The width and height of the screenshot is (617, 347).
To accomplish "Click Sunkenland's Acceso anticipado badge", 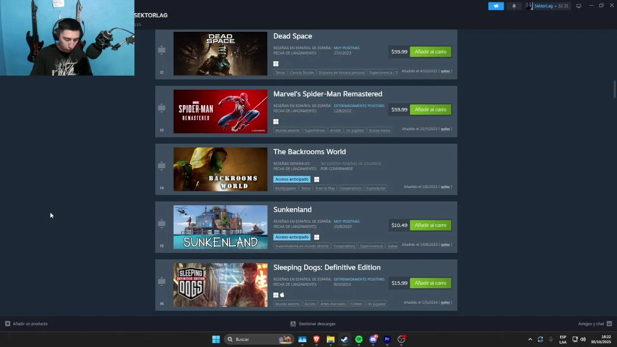I will 292,237.
